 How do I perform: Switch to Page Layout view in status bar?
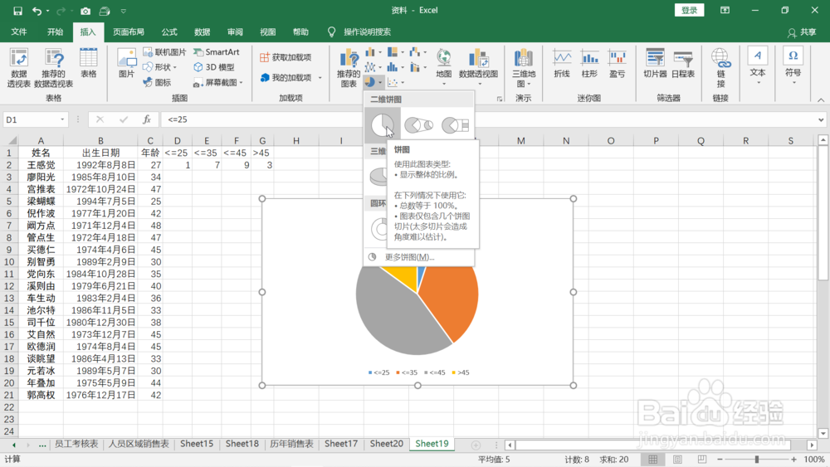point(677,459)
